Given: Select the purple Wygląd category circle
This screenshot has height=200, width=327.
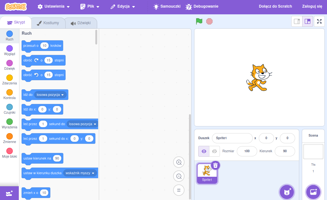Looking at the screenshot, I should pos(10,48).
